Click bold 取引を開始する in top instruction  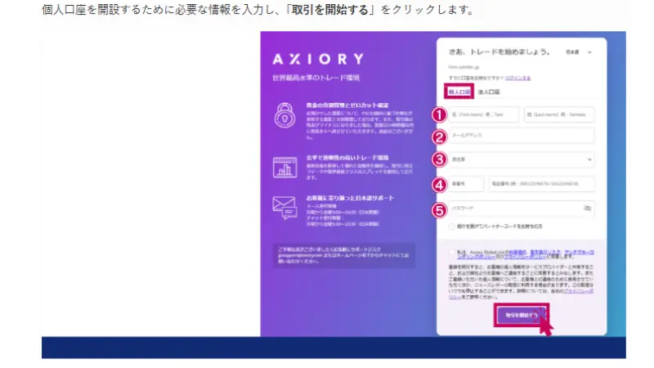[x=329, y=10]
